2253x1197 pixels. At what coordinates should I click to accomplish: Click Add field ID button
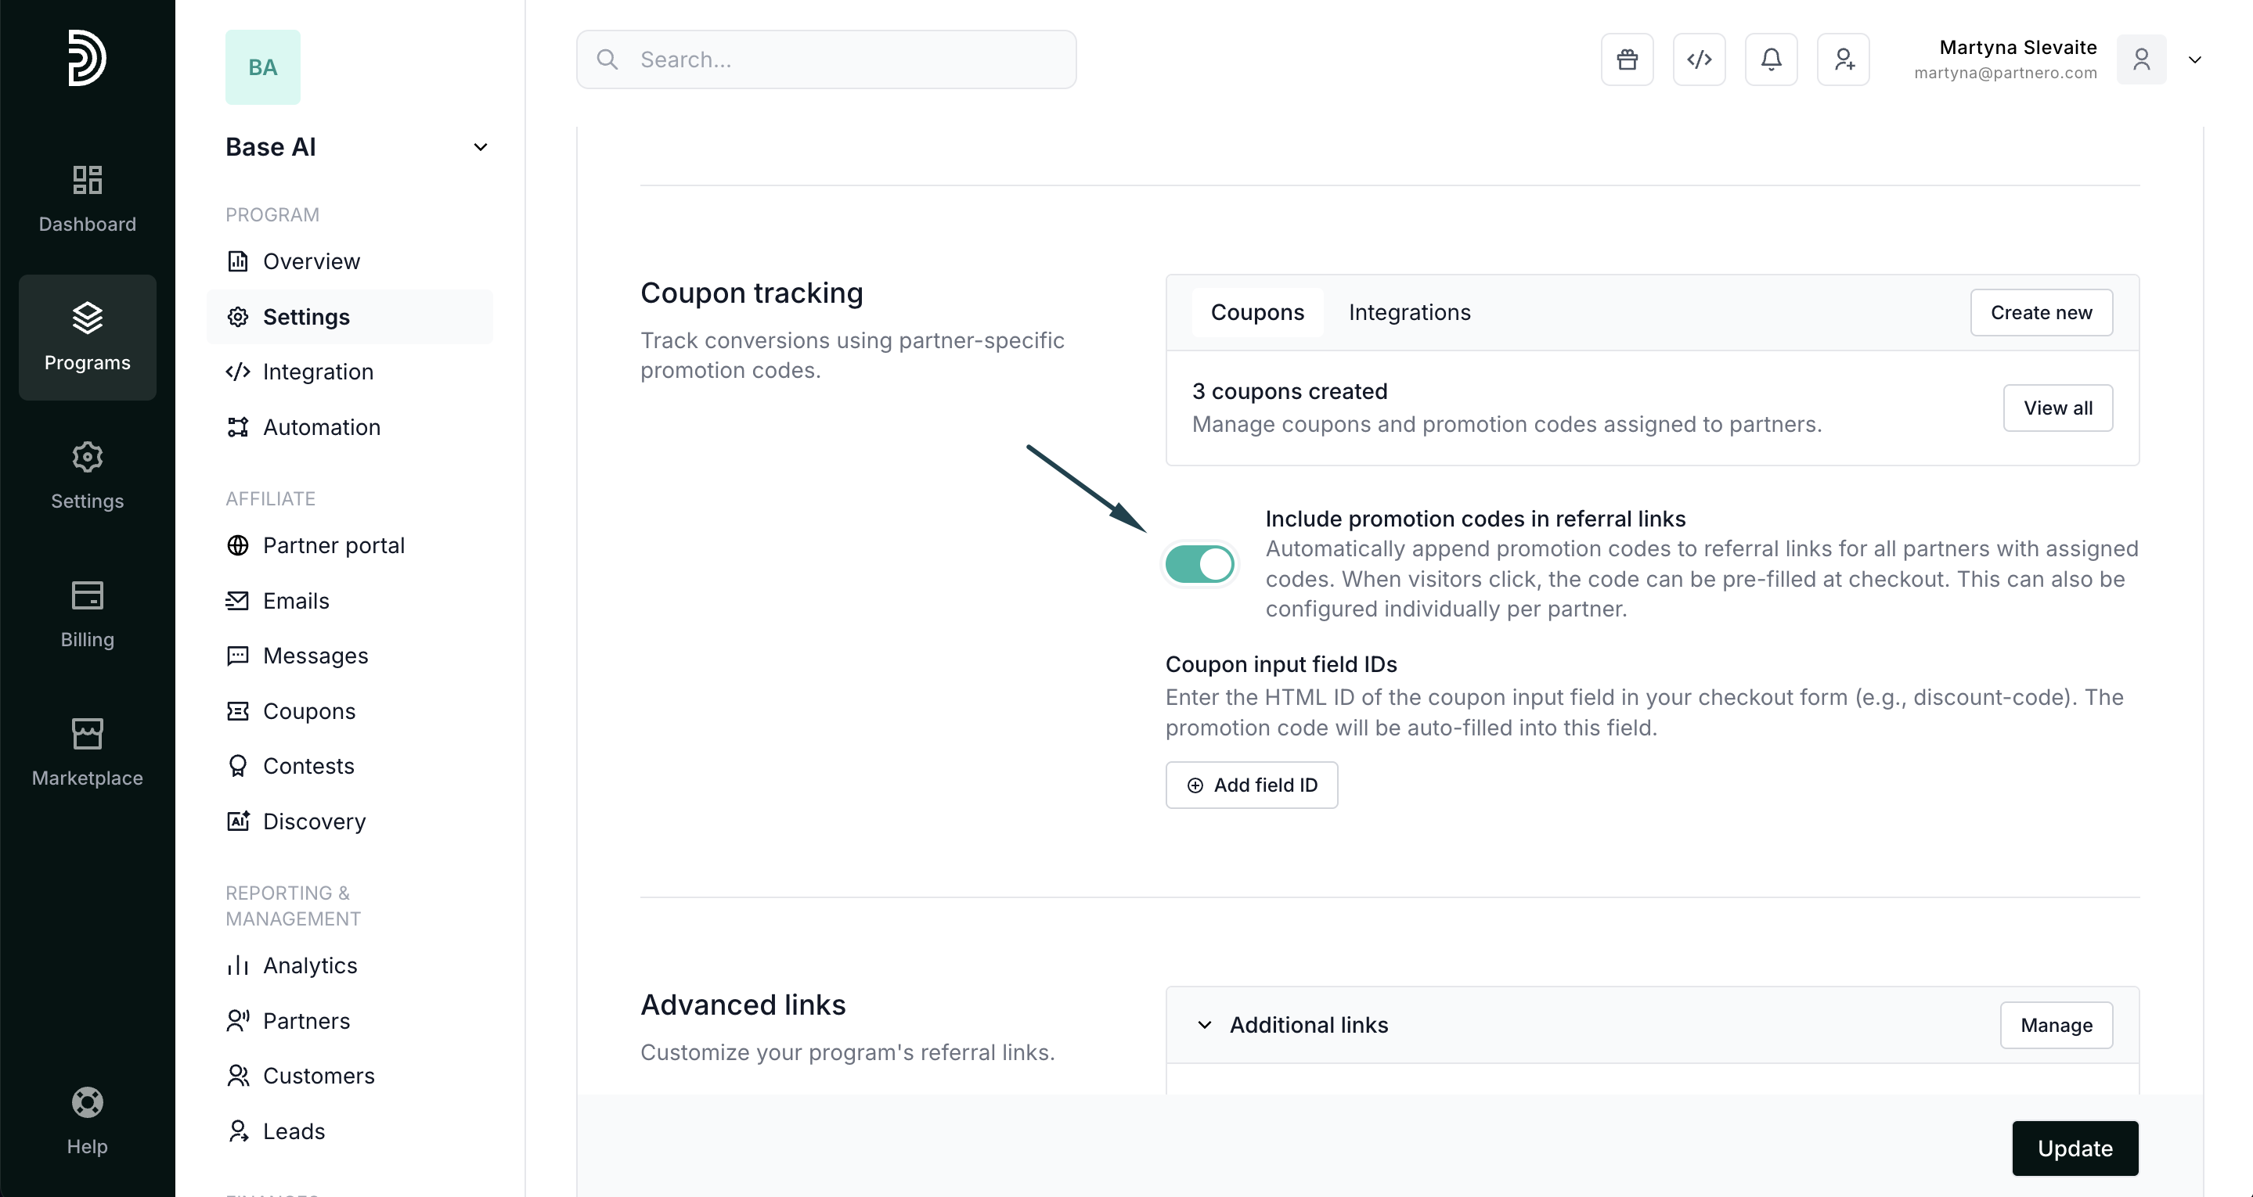tap(1251, 785)
